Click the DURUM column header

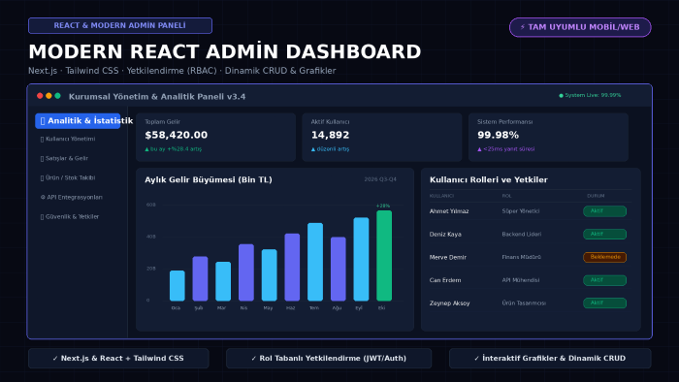point(596,196)
